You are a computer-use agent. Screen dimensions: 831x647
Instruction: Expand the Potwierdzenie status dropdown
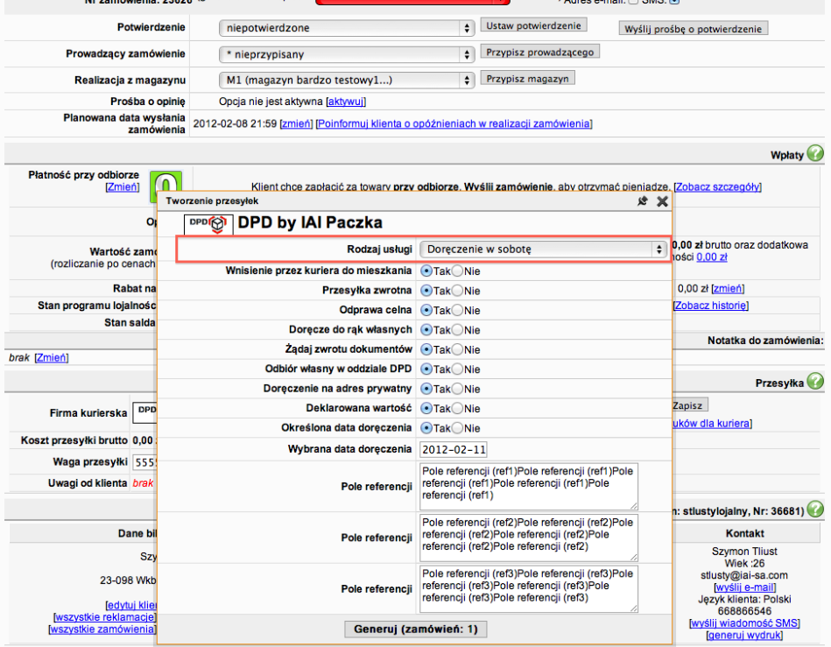click(346, 28)
